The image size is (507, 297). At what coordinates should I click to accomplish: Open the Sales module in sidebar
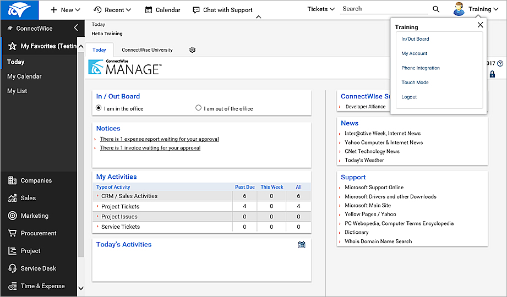tap(28, 198)
